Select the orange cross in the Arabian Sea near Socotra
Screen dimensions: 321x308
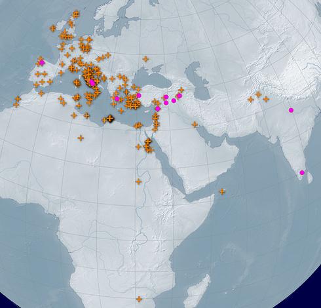(222, 191)
